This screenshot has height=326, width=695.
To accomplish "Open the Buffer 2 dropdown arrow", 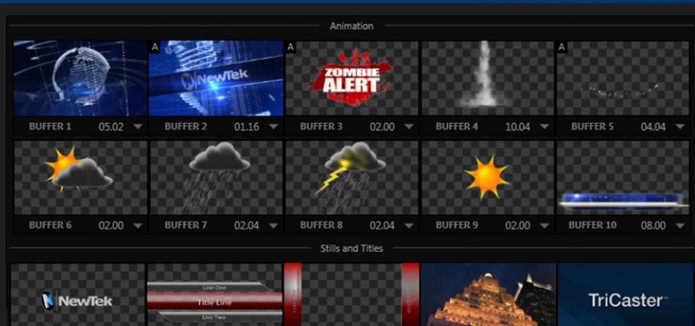I will point(273,127).
